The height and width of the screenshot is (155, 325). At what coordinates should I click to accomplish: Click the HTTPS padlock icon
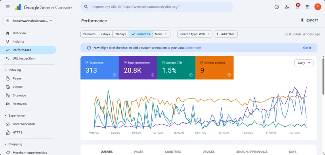tap(8, 133)
